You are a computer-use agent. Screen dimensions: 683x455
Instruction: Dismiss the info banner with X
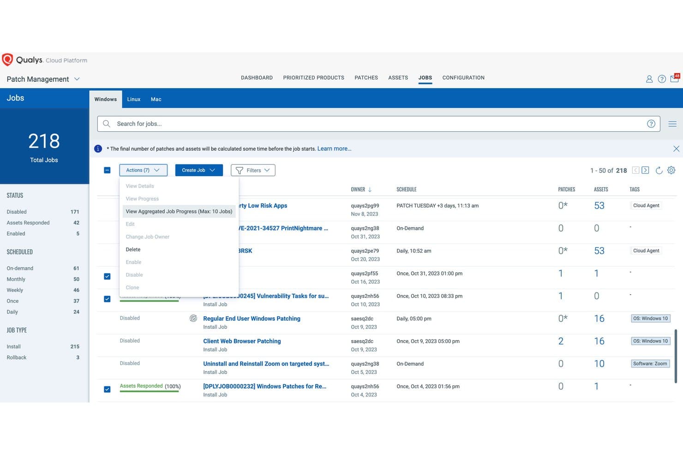click(676, 148)
